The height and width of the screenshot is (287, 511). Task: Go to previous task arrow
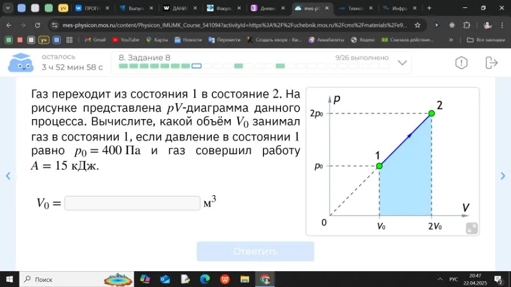[8, 176]
